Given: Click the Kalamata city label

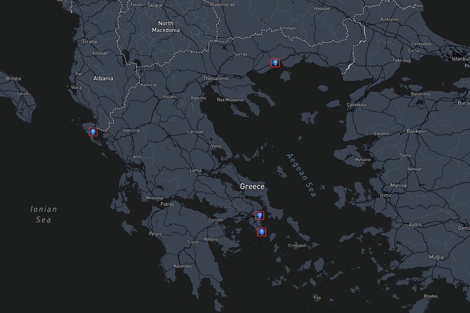Looking at the screenshot, I should (182, 266).
